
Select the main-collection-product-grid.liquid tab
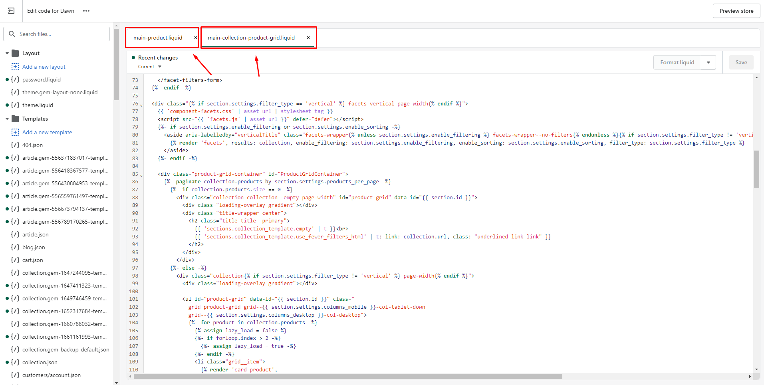coord(251,38)
